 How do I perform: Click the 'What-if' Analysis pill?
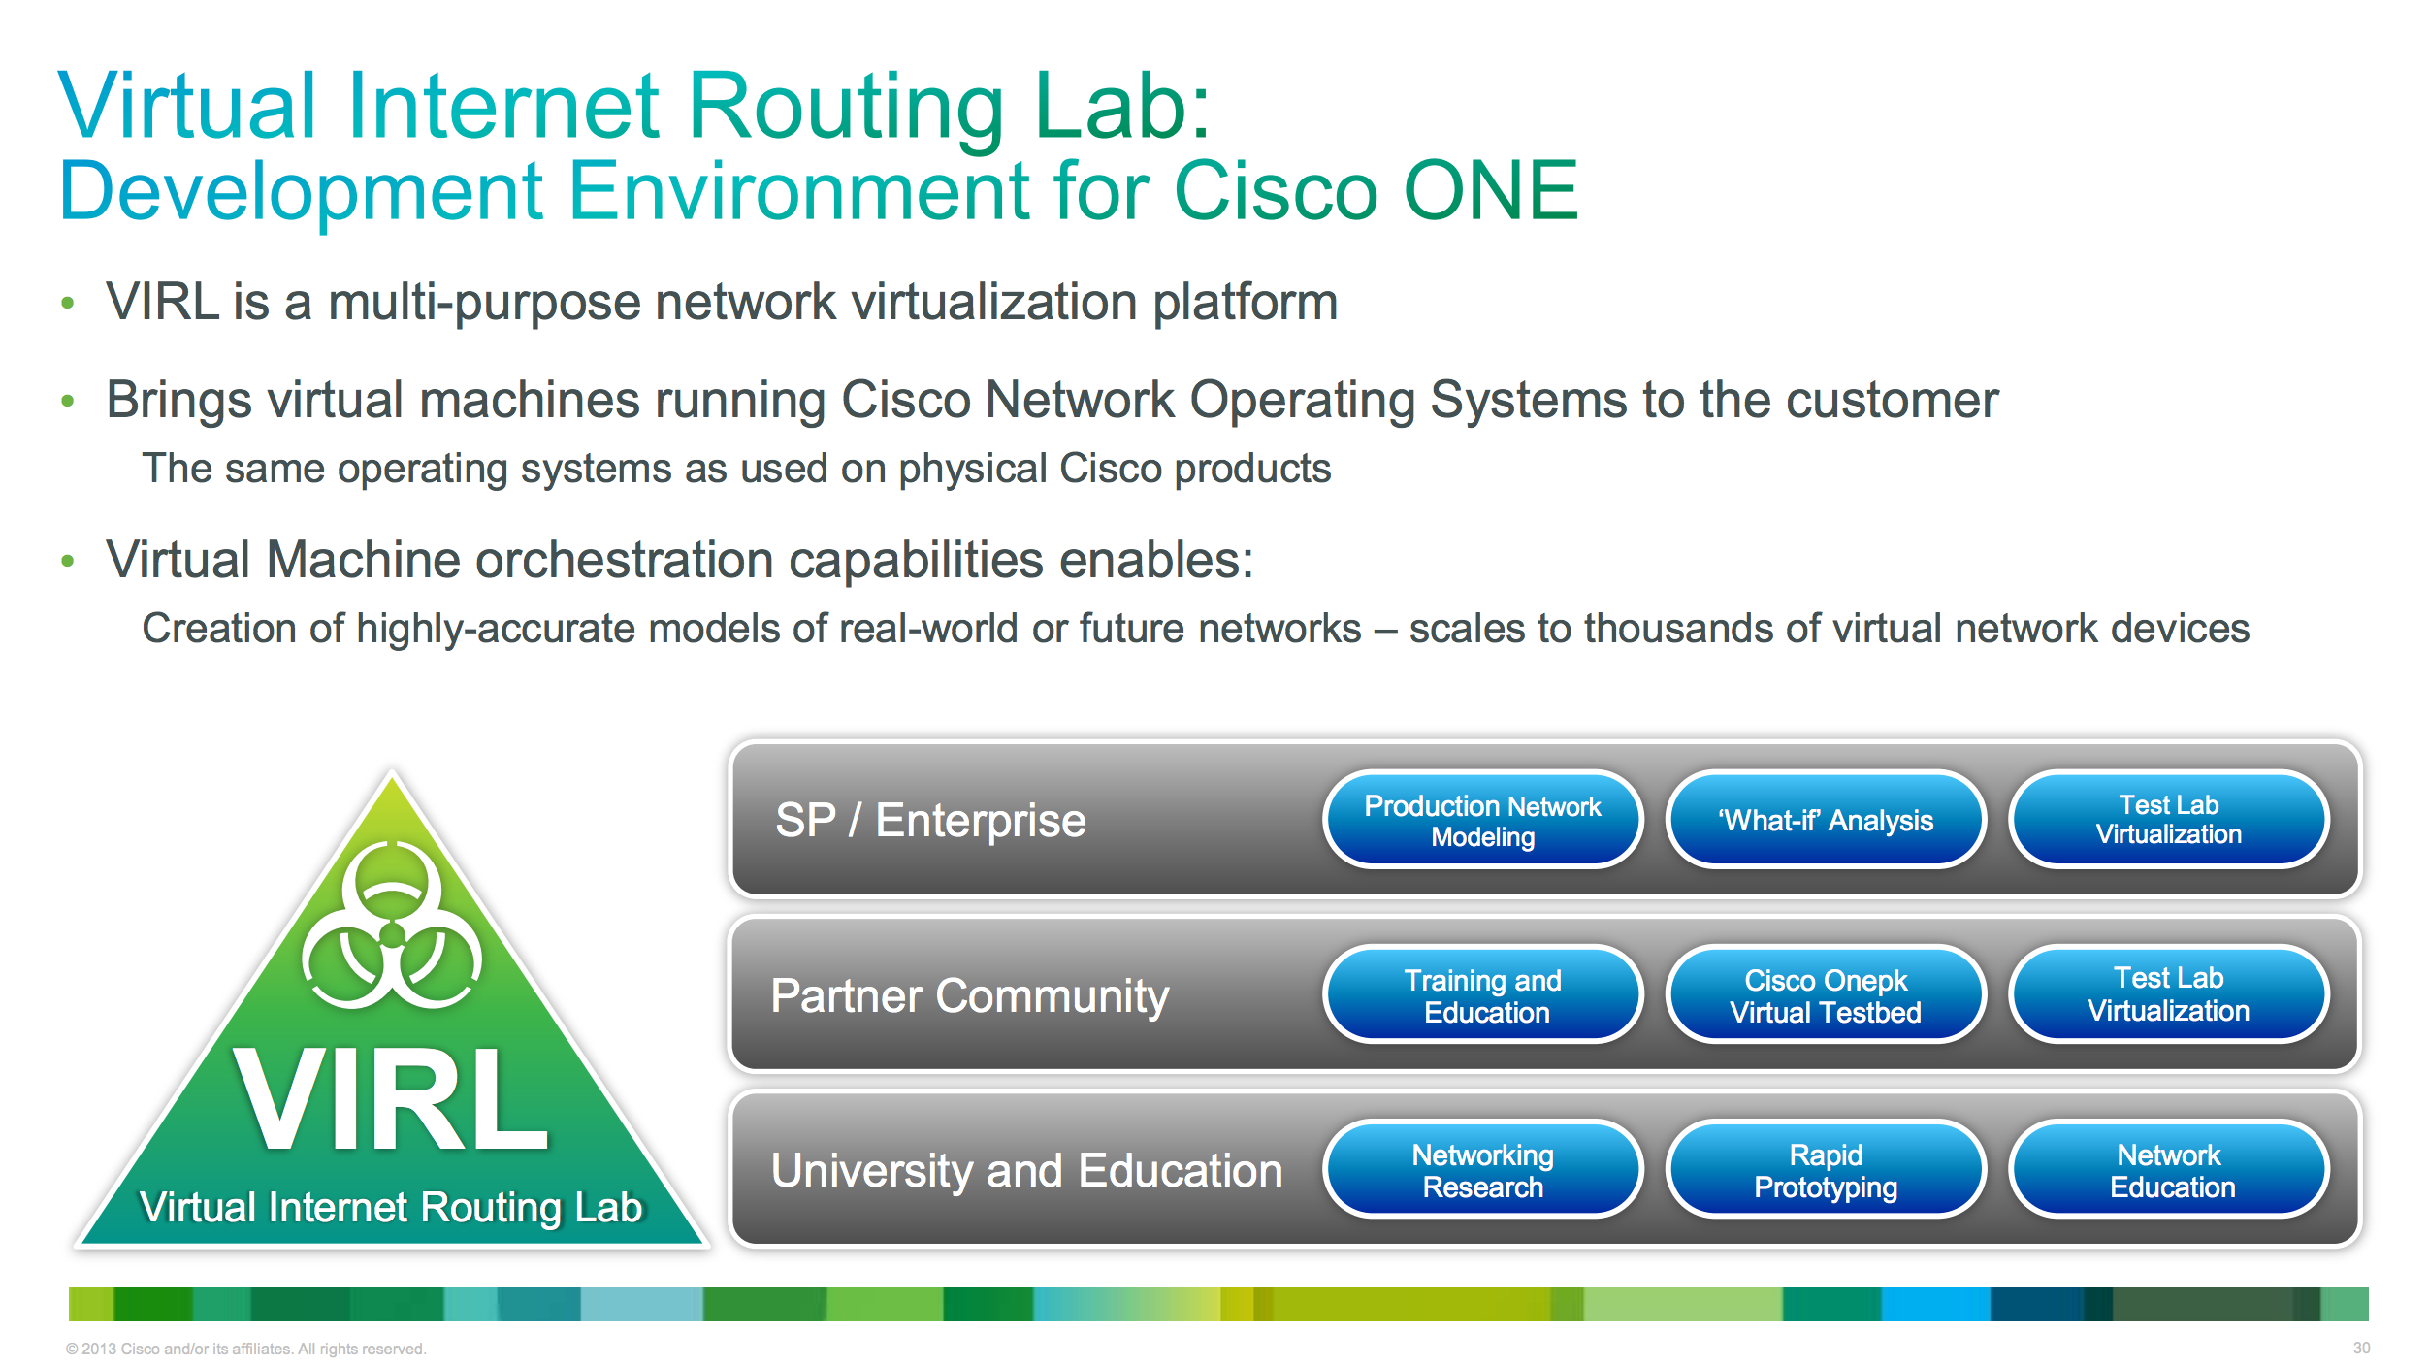coord(1826,820)
